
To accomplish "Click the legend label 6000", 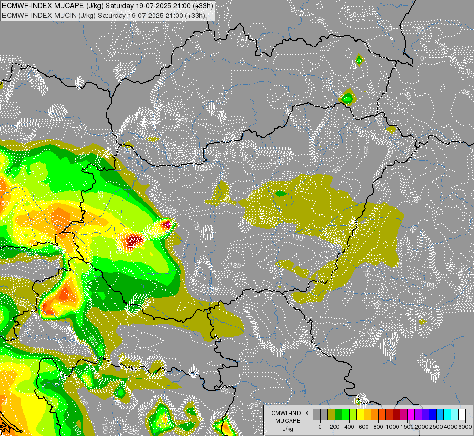I will click(465, 427).
